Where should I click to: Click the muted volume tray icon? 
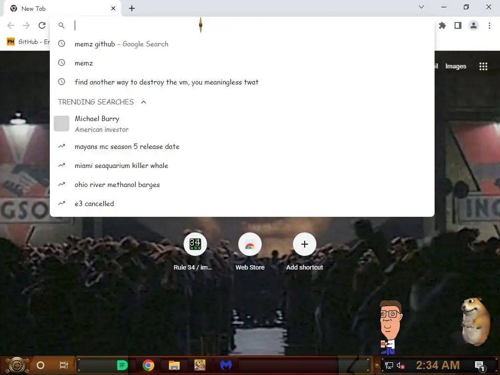[400, 366]
